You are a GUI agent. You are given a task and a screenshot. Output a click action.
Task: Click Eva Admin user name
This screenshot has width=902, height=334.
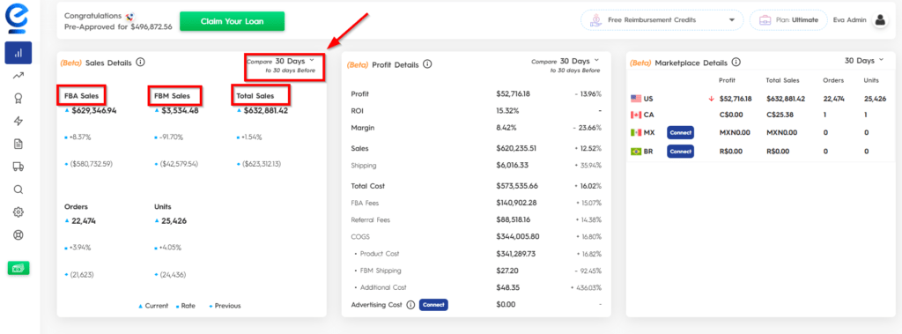click(x=850, y=20)
